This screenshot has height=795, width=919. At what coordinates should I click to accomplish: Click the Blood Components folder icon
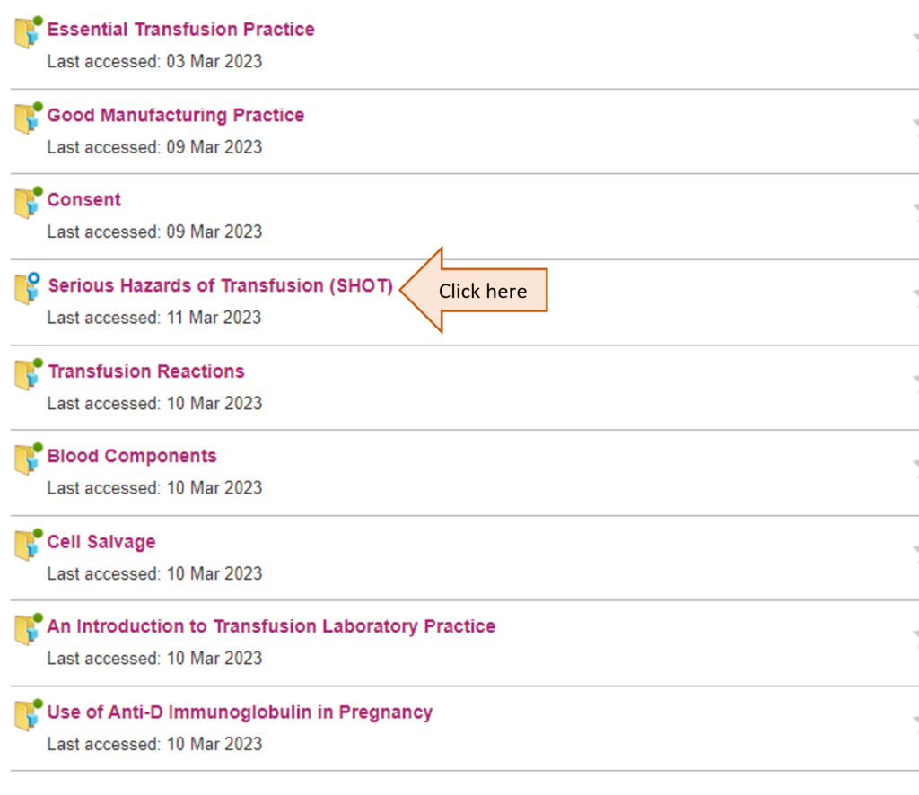[x=27, y=459]
